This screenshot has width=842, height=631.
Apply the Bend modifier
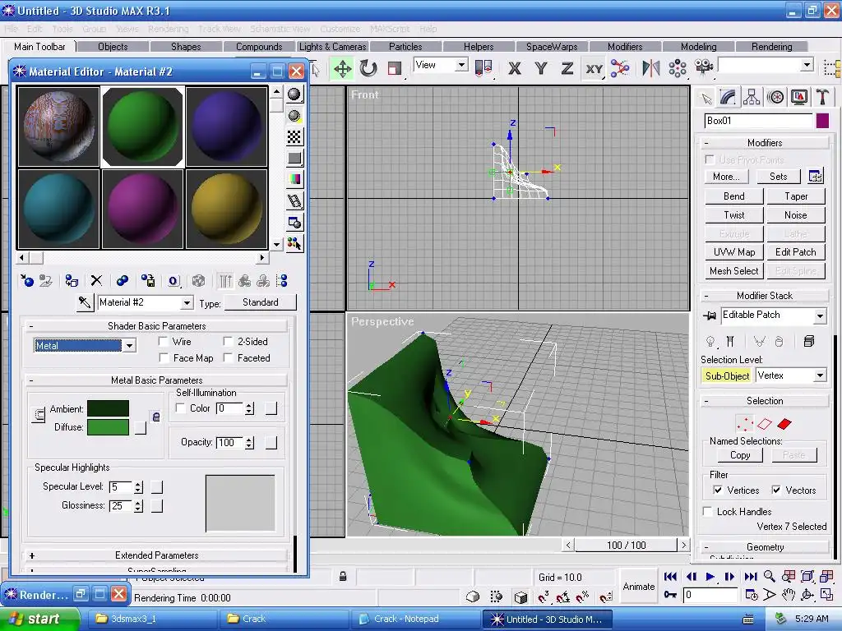(x=733, y=196)
